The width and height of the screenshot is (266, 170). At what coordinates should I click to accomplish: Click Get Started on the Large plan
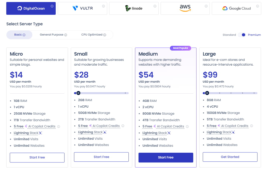tap(230, 157)
